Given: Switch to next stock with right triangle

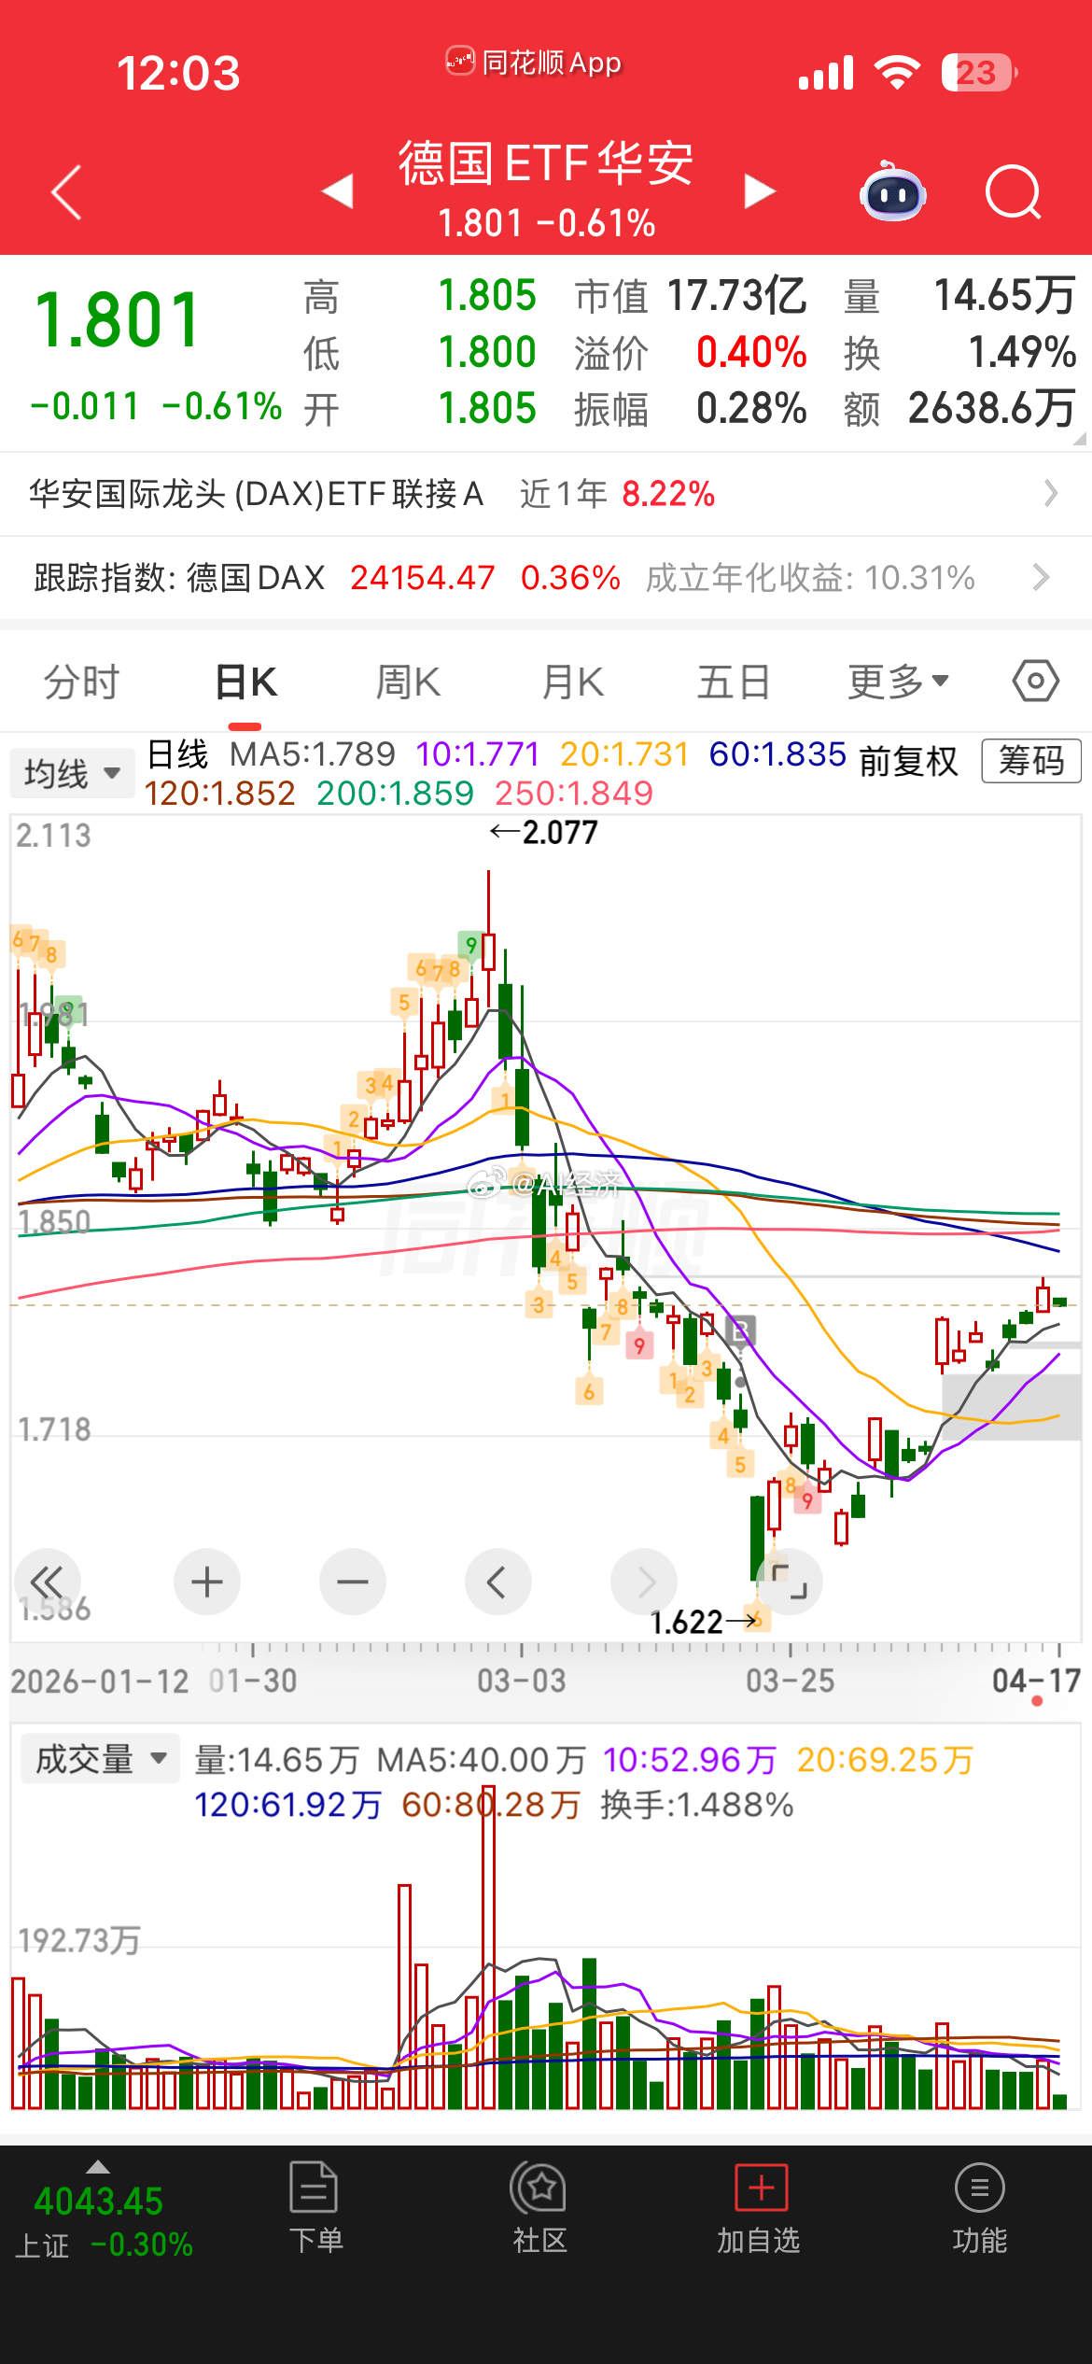Looking at the screenshot, I should coord(760,191).
